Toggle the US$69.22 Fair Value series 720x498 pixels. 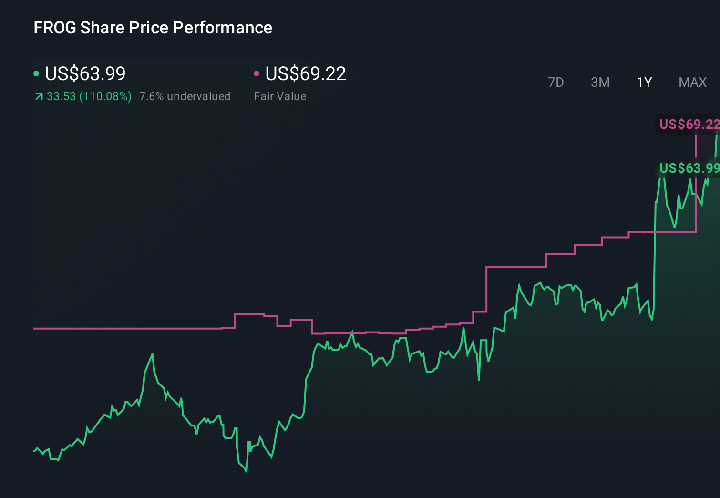tap(305, 73)
